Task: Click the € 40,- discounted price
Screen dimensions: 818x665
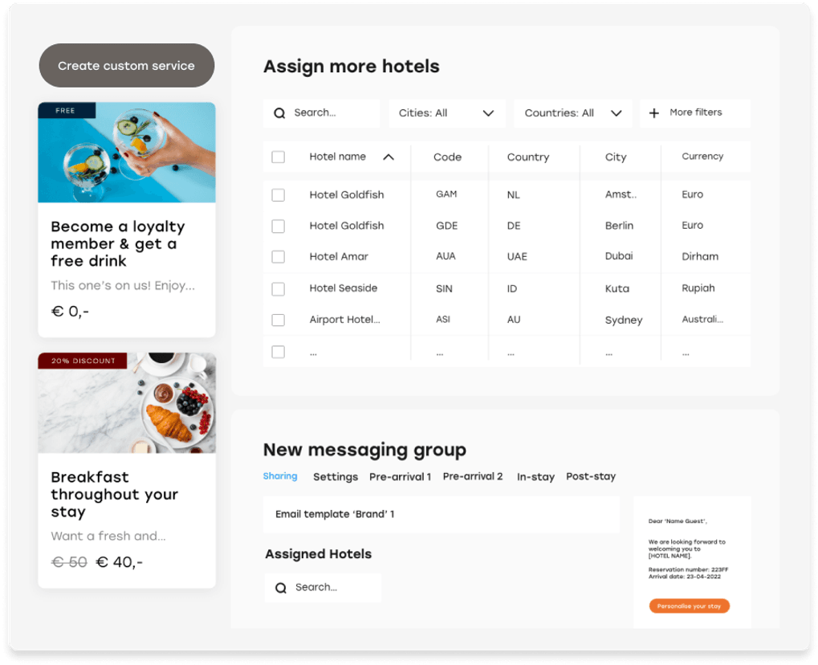Action: click(x=120, y=562)
